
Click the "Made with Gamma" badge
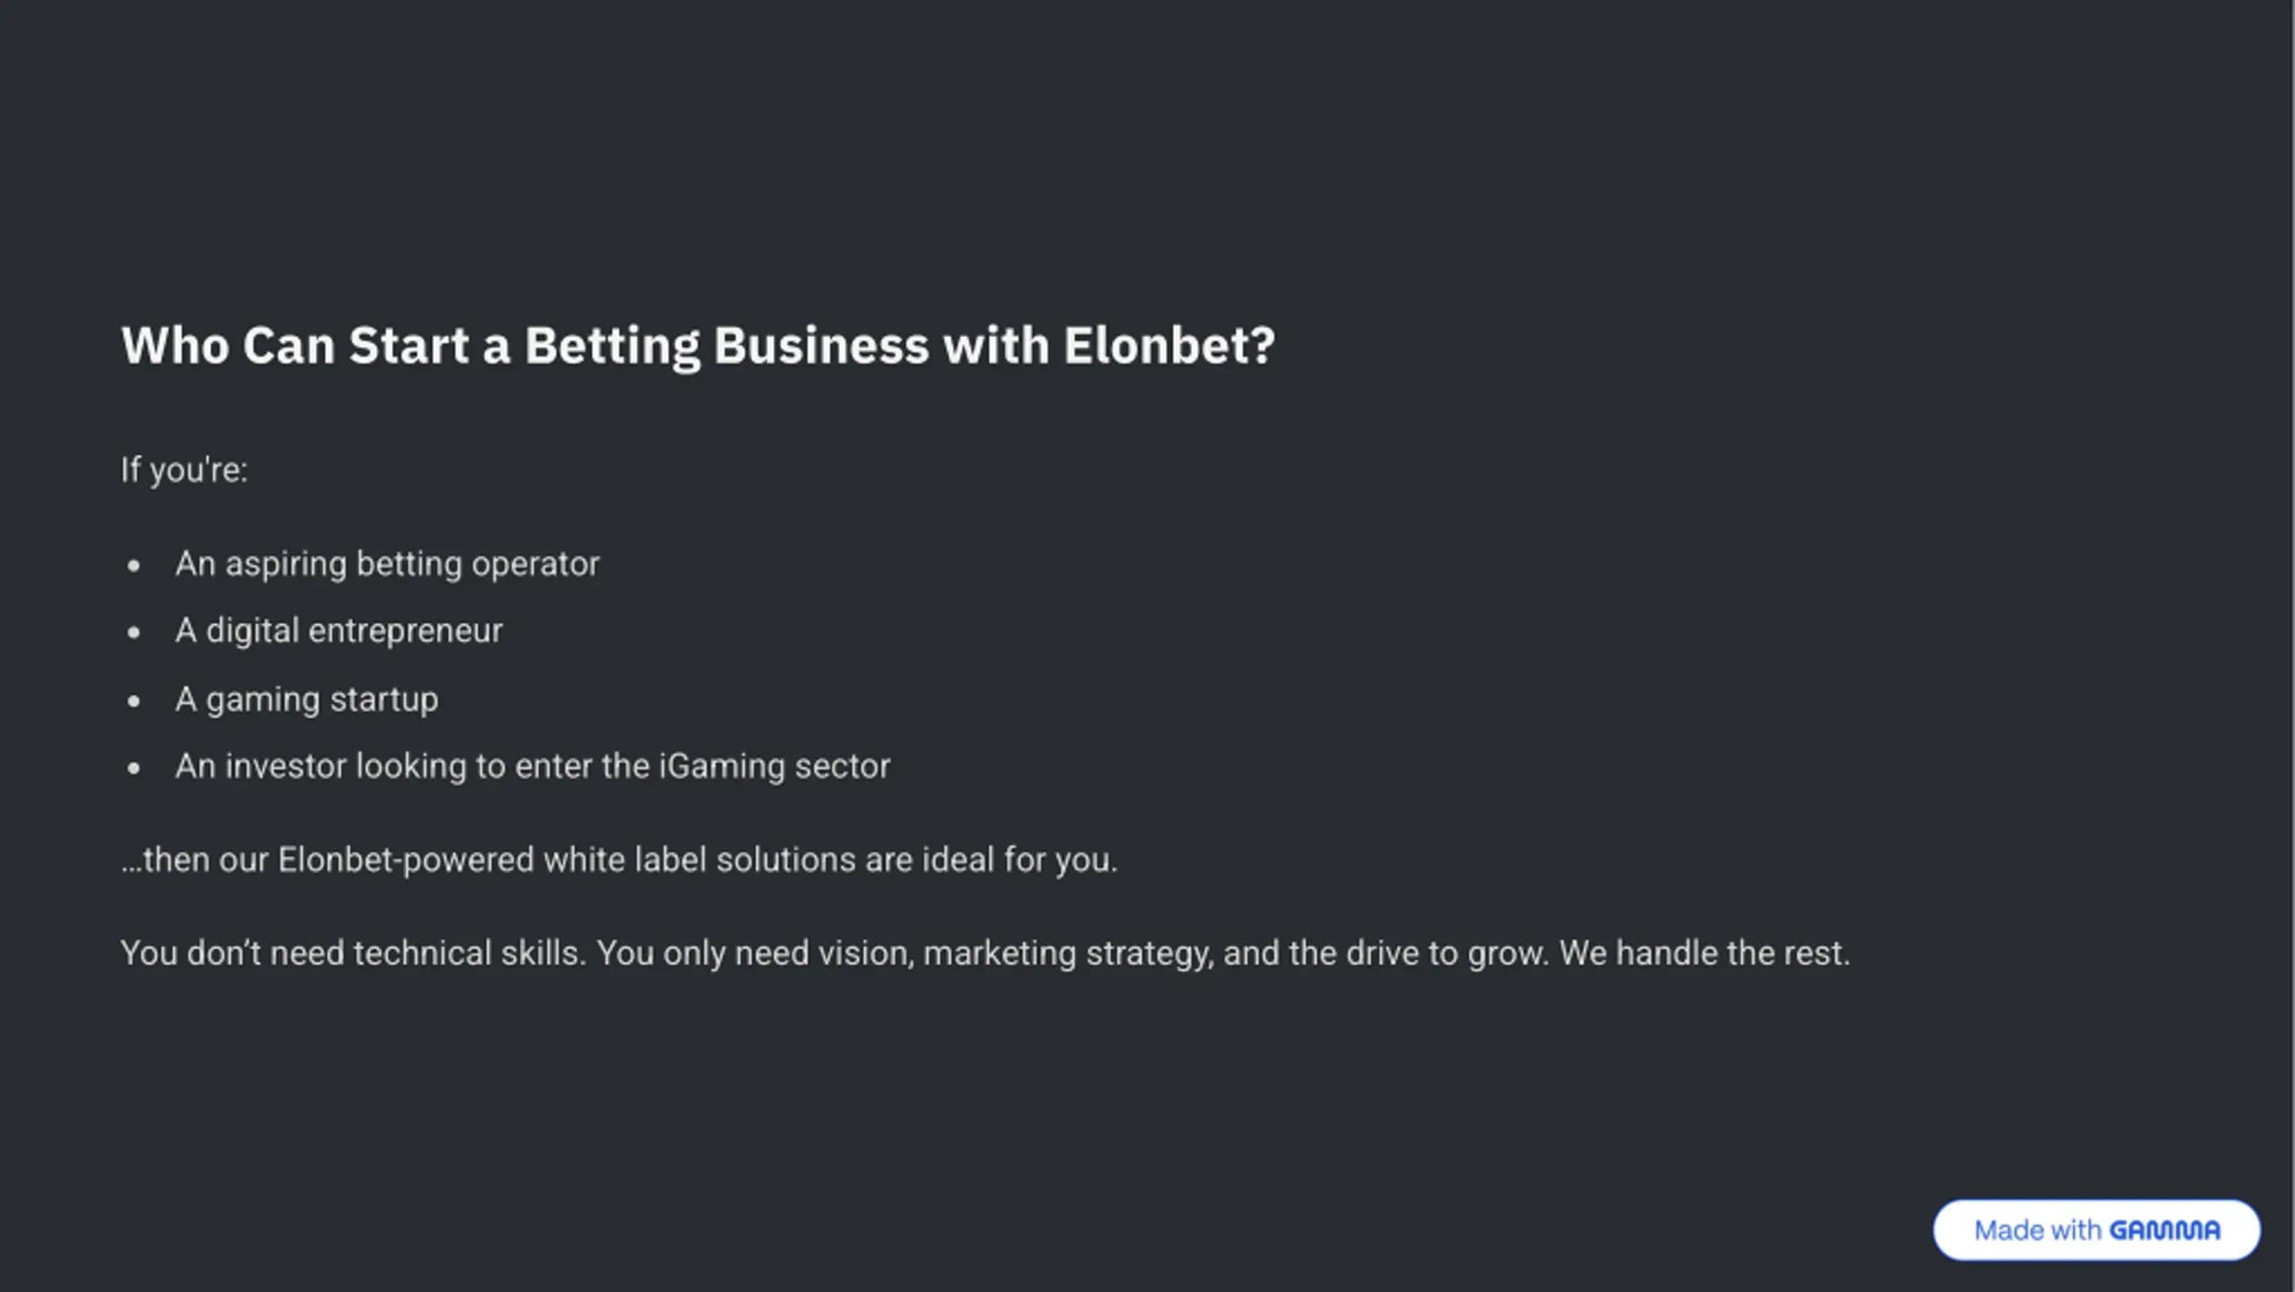pyautogui.click(x=2096, y=1230)
